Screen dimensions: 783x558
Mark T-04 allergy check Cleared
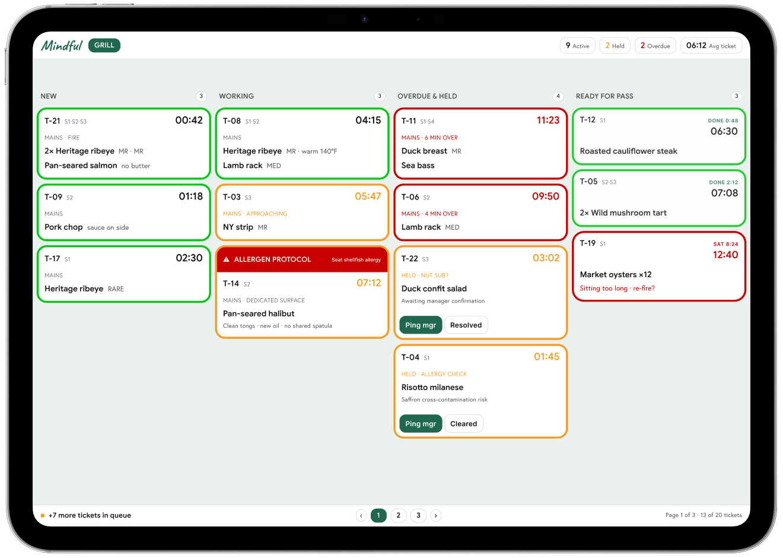(463, 423)
